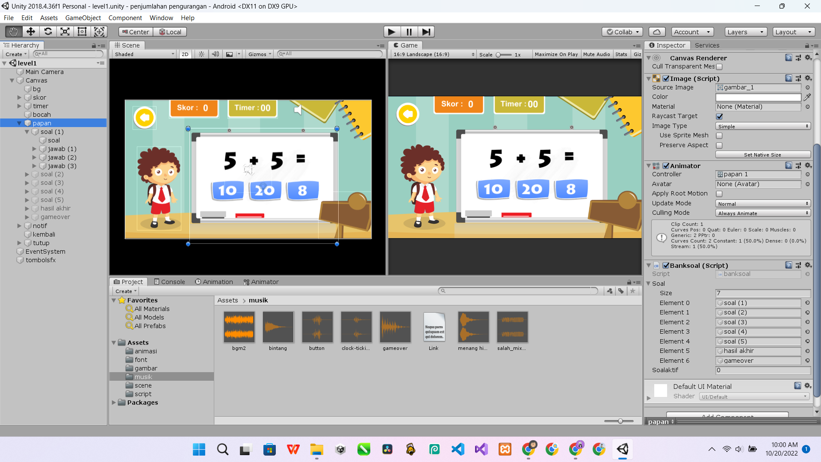Viewport: 821px width, 462px height.
Task: Click the Play button
Action: (391, 32)
